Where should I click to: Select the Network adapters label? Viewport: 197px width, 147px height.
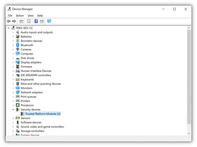(32, 92)
